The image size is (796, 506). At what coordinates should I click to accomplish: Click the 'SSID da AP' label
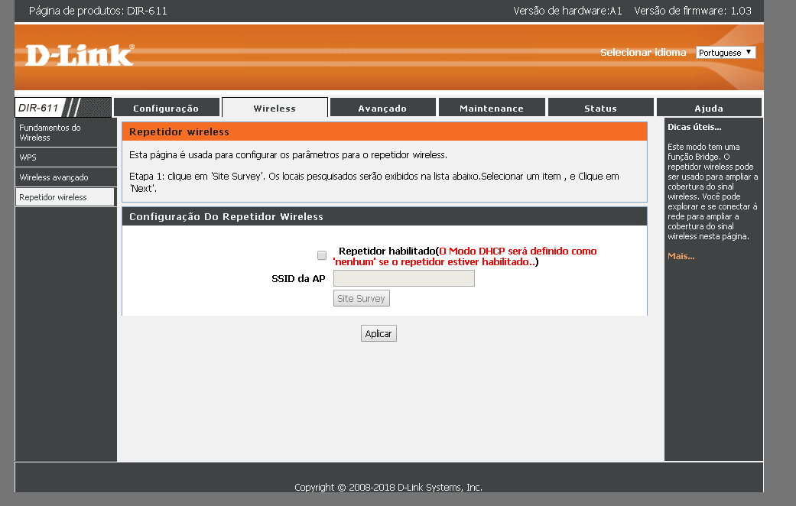pos(298,279)
